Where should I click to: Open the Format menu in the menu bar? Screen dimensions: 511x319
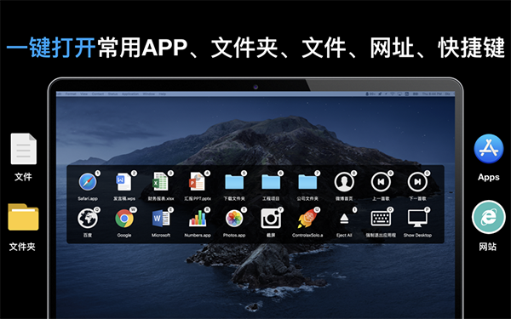pos(71,94)
